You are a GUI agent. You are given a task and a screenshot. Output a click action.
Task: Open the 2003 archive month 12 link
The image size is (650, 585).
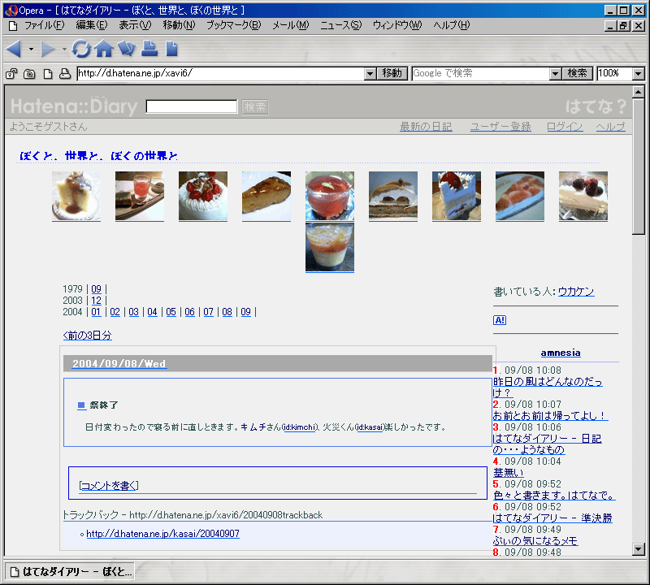point(96,301)
